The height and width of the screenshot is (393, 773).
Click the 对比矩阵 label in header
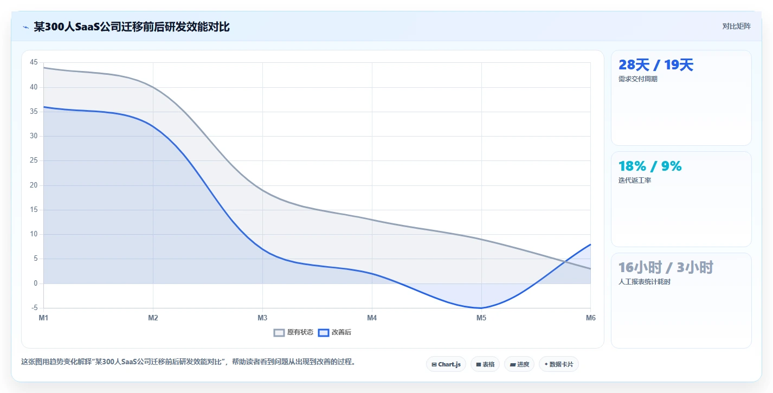pyautogui.click(x=736, y=27)
